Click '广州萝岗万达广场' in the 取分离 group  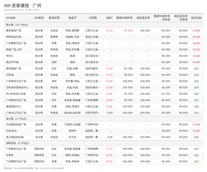16,100
